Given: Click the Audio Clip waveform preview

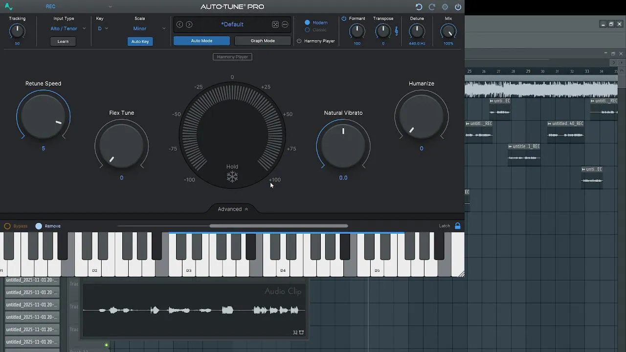Looking at the screenshot, I should point(194,310).
